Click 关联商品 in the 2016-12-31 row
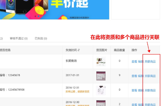 click(x=150, y=90)
